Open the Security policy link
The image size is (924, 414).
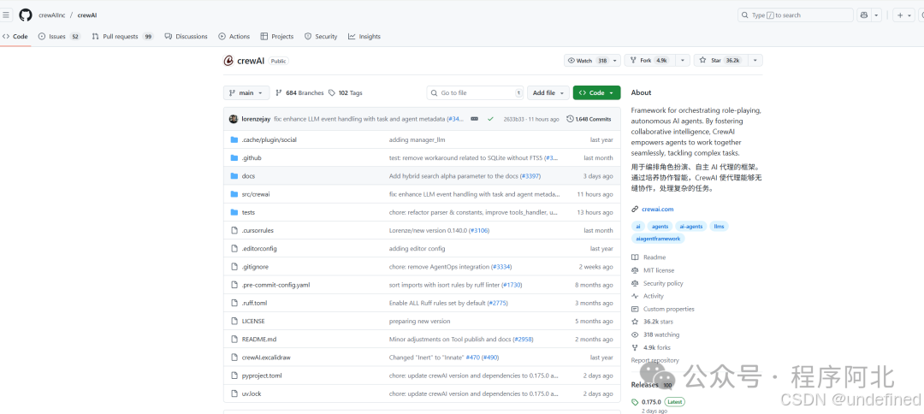[x=657, y=283]
